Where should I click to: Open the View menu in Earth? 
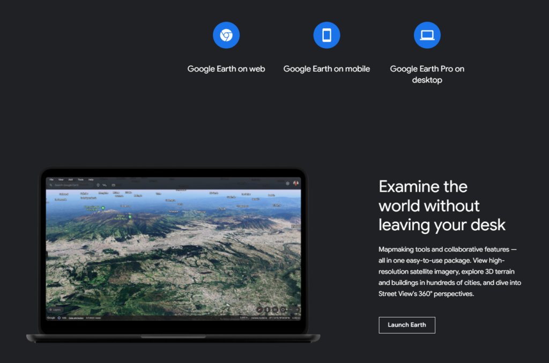click(x=61, y=179)
